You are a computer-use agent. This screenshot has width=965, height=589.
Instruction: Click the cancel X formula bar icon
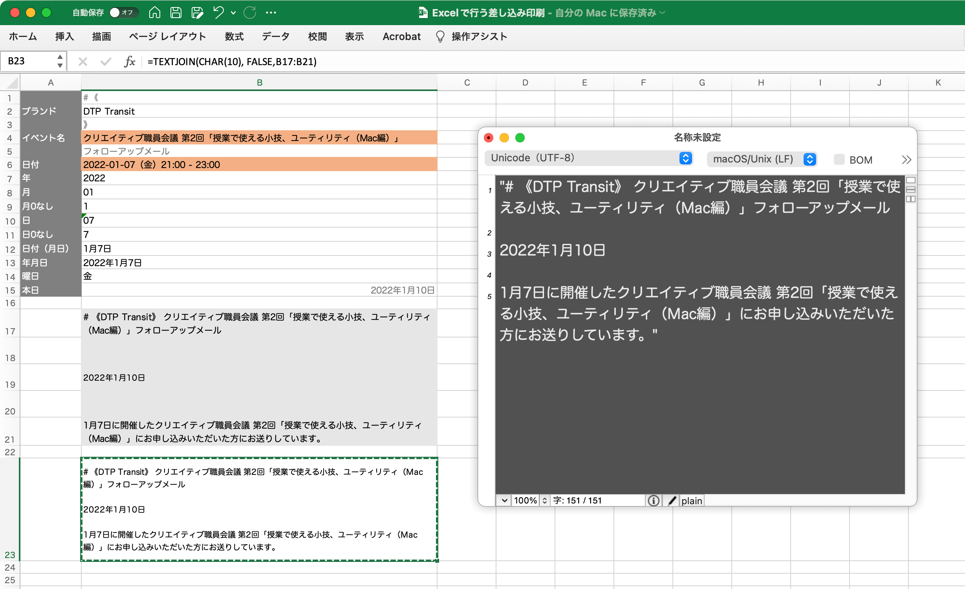[82, 62]
